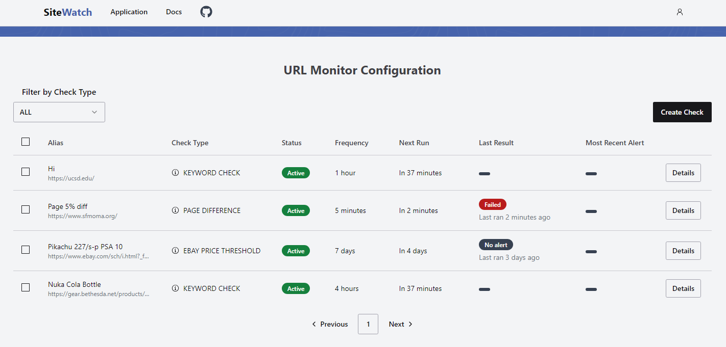Open the Application menu item
726x347 pixels.
point(129,12)
